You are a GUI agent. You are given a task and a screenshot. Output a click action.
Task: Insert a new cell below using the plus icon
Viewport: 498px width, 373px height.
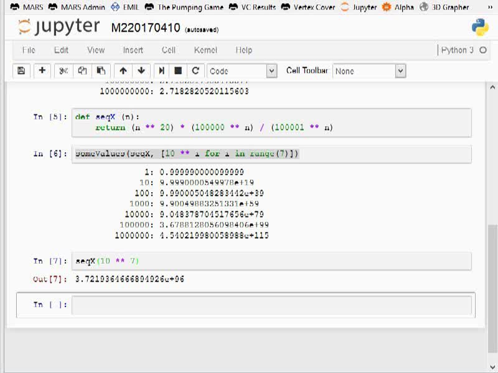pos(42,70)
